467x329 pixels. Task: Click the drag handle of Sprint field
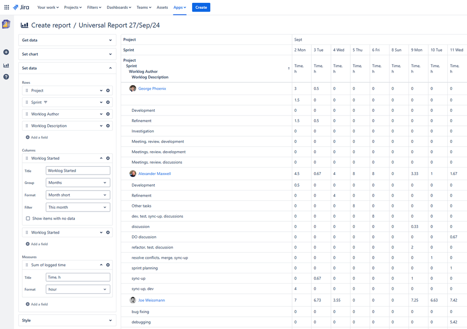point(27,102)
